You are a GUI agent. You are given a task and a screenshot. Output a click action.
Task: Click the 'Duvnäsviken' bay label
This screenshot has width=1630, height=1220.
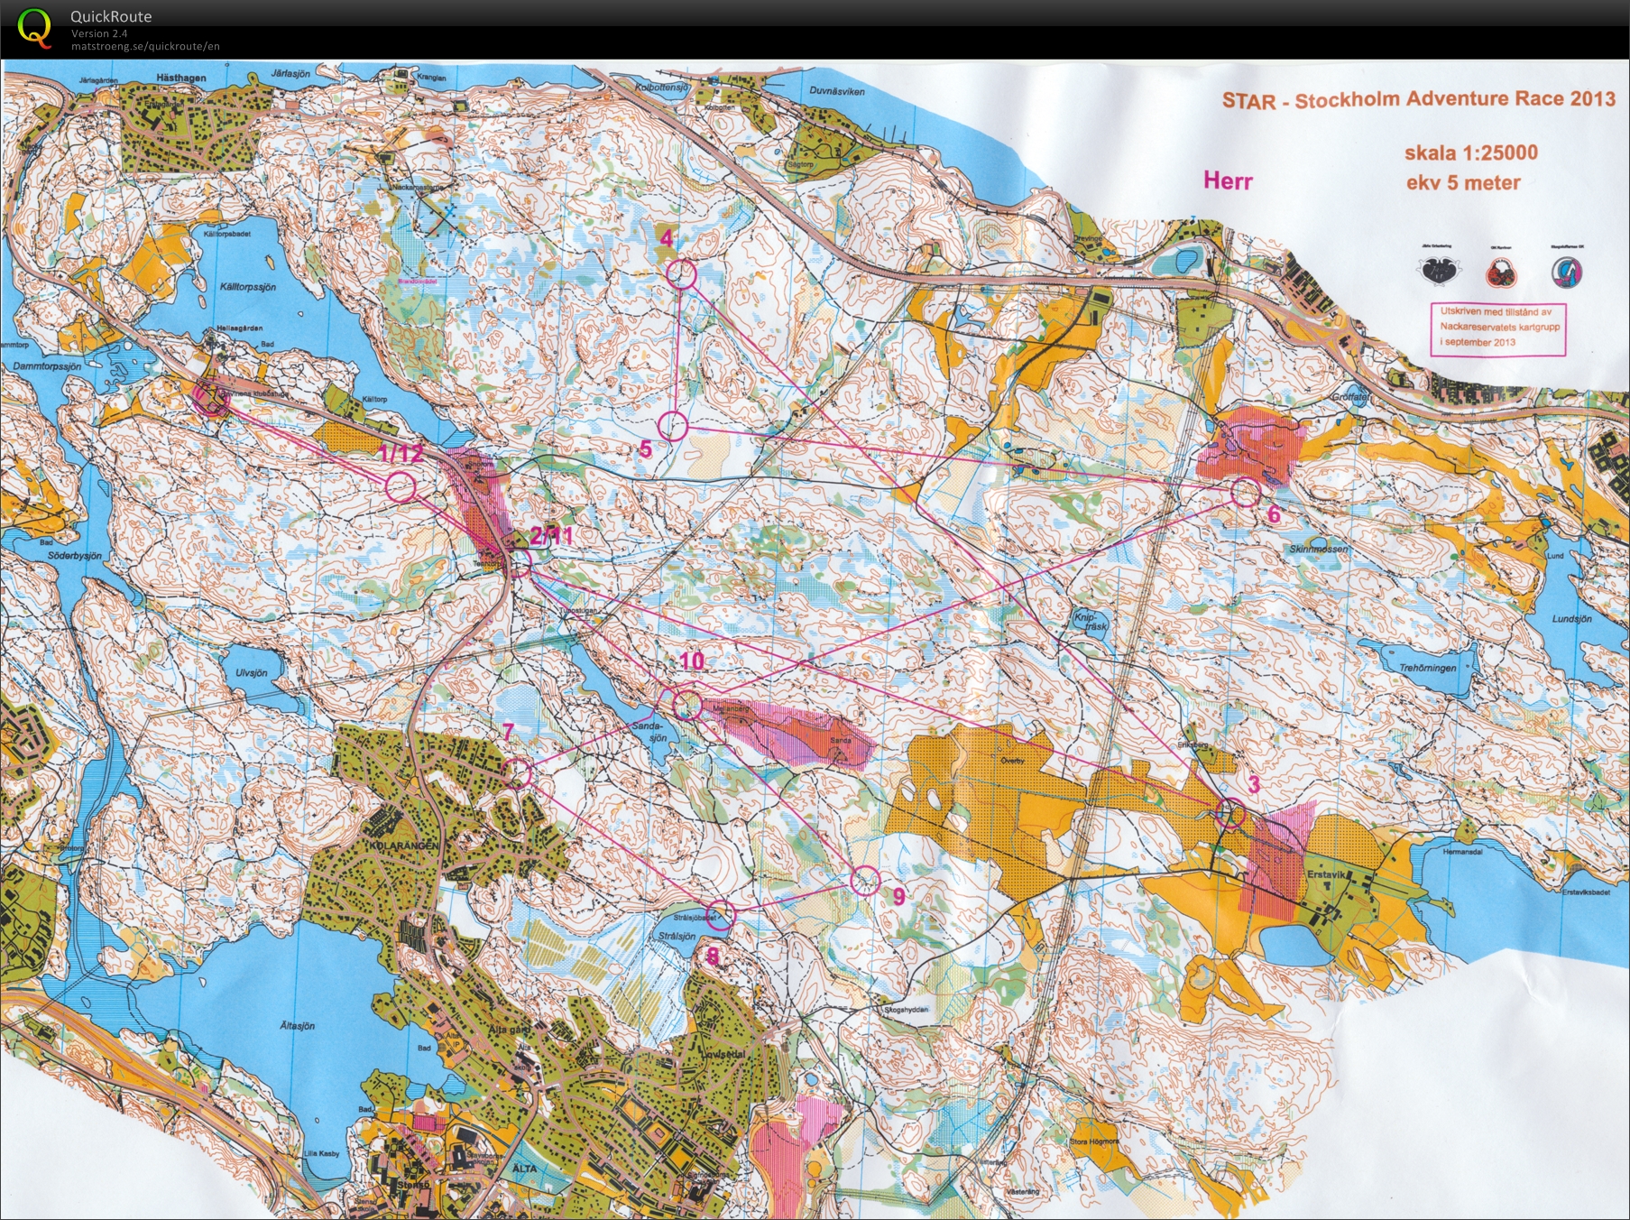pyautogui.click(x=836, y=91)
